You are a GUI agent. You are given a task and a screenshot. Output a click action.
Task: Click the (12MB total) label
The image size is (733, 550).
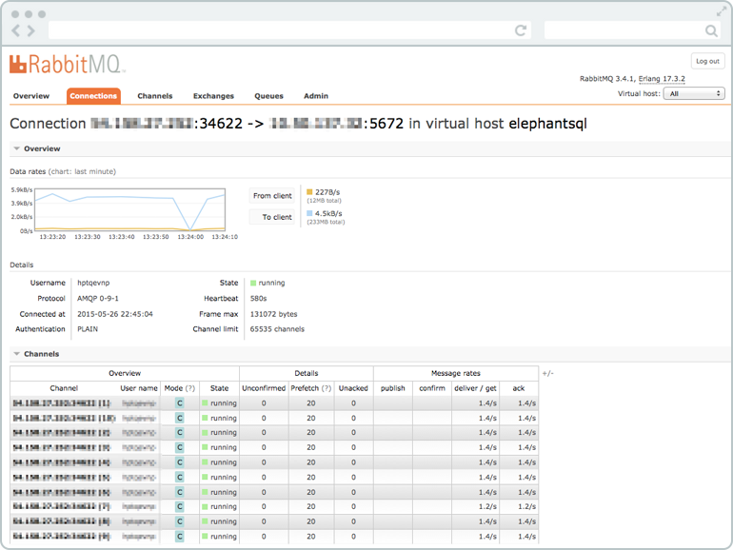324,201
